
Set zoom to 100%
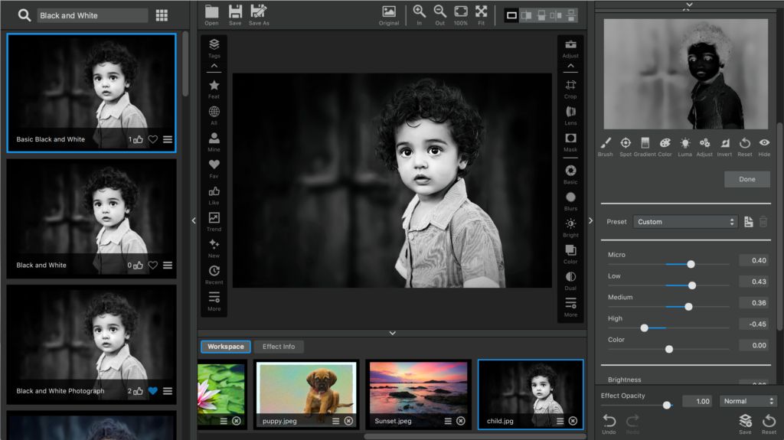tap(460, 15)
